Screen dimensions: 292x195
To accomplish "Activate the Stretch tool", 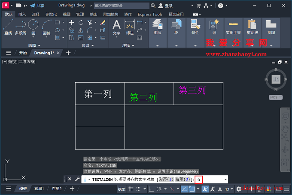I will [72, 38].
